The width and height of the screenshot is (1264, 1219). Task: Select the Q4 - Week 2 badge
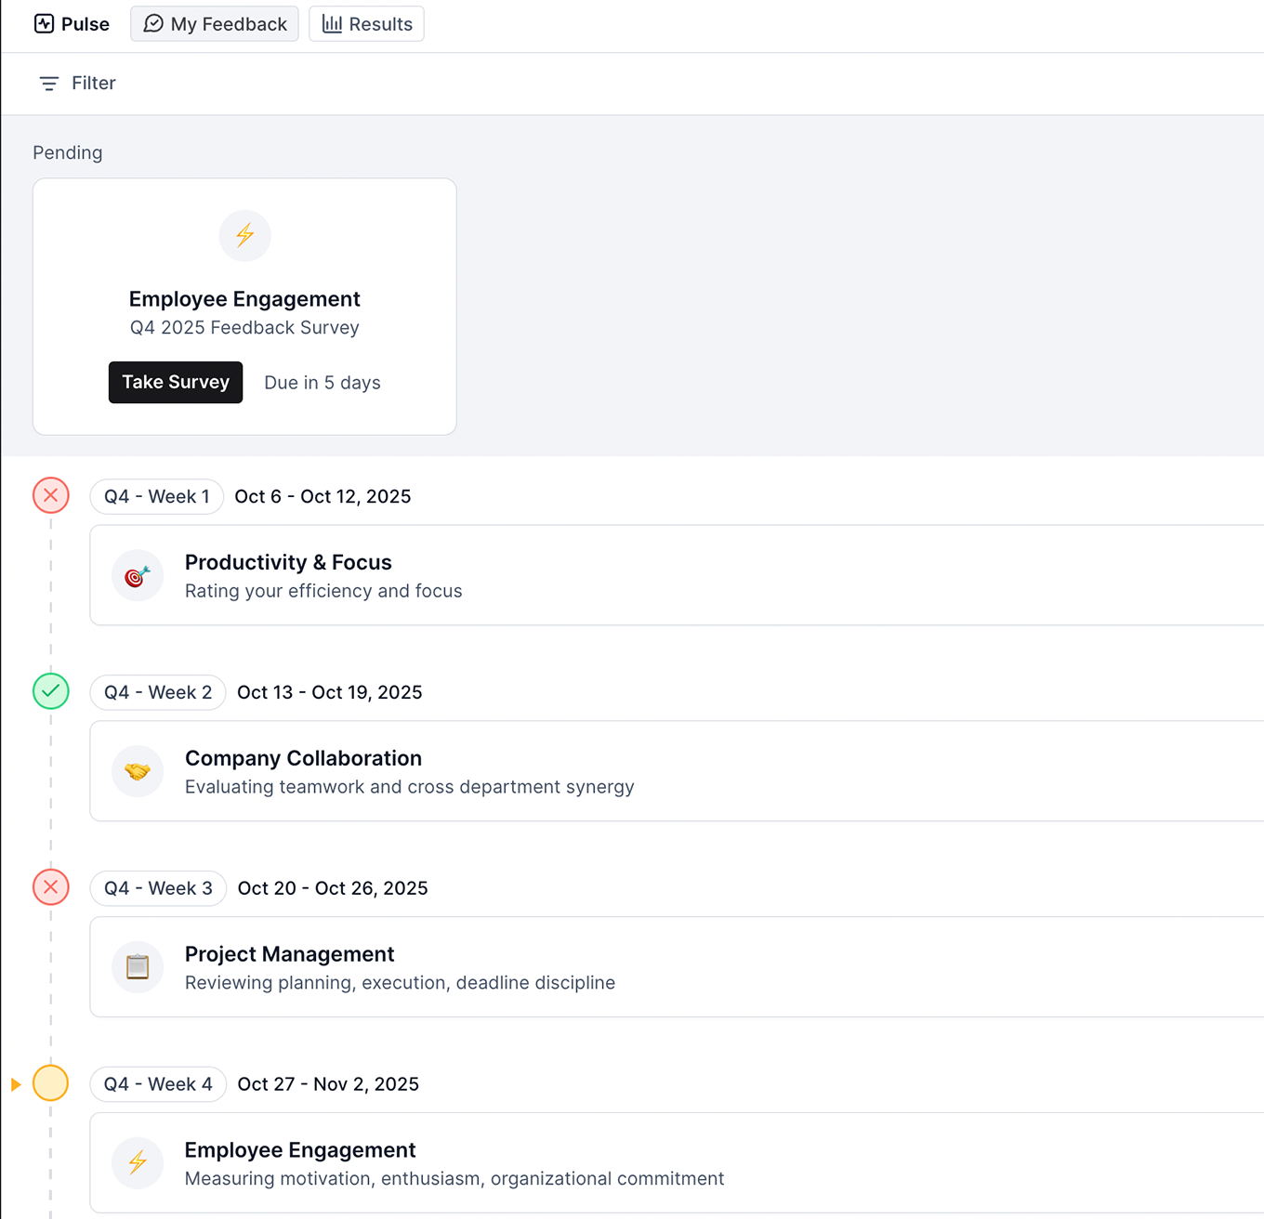tap(158, 692)
